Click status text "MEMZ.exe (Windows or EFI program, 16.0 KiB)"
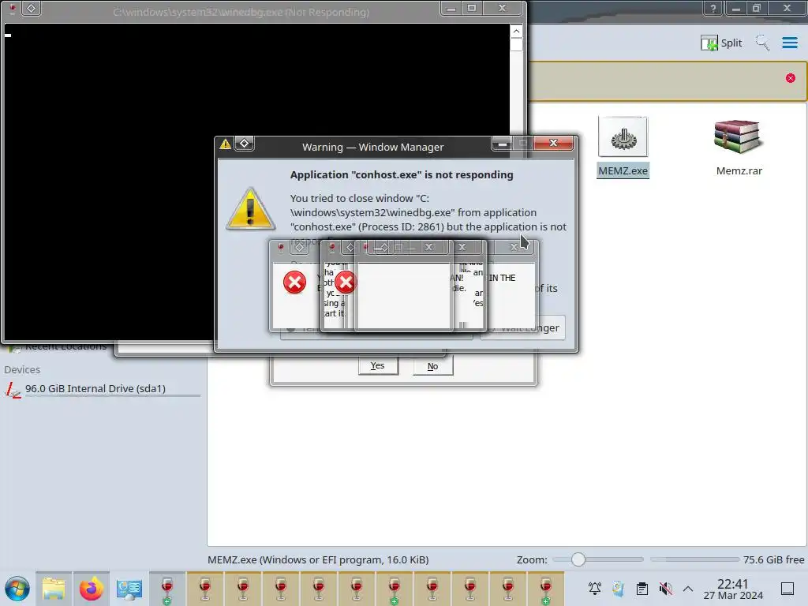 (318, 559)
